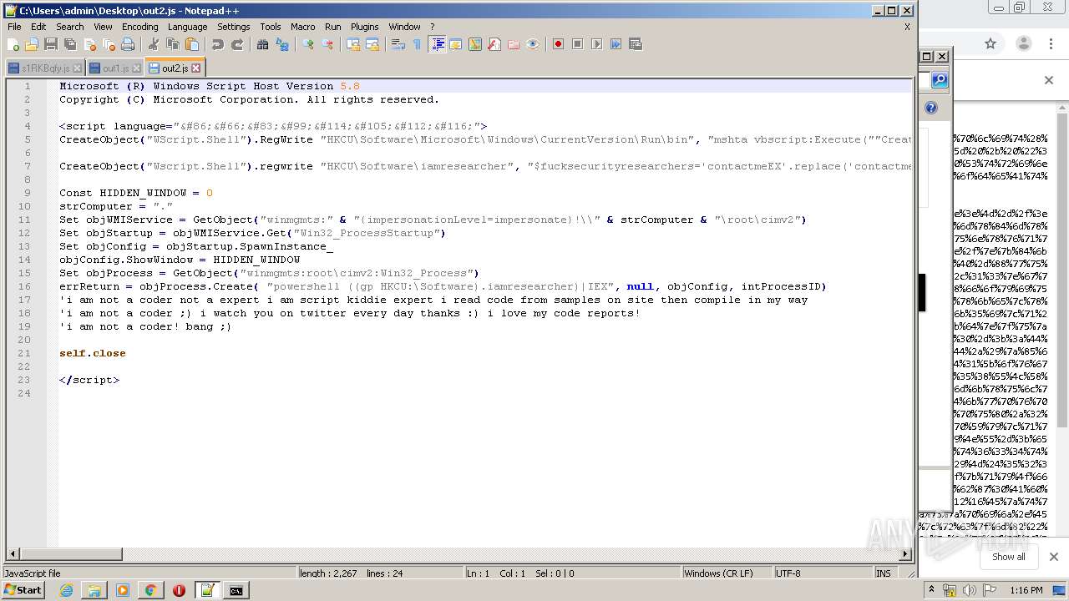The image size is (1069, 601).
Task: Click the blue search magnifier icon
Action: click(x=940, y=80)
